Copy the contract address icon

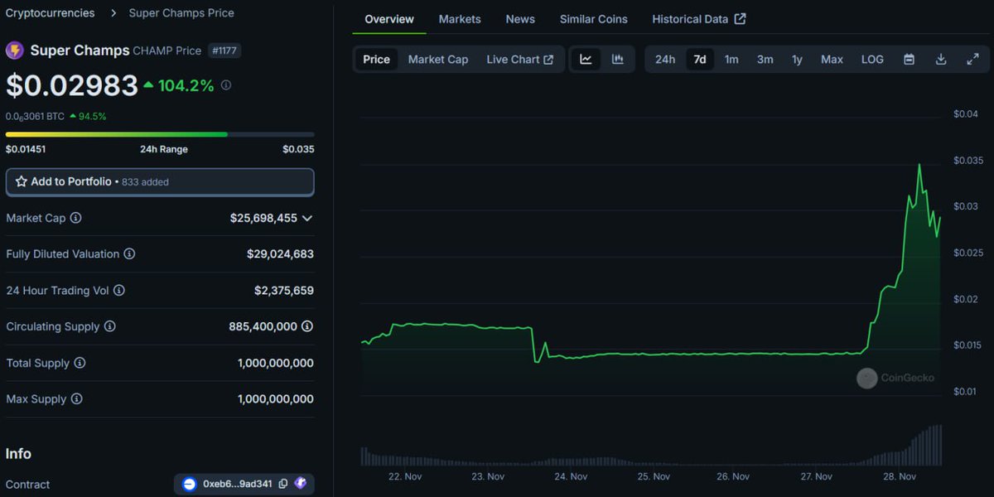(283, 484)
